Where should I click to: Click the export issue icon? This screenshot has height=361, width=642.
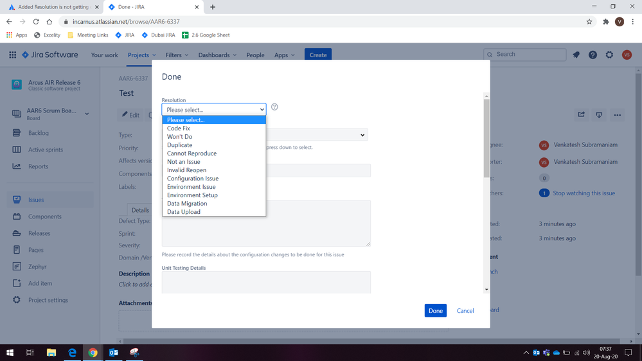click(x=599, y=114)
